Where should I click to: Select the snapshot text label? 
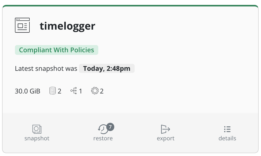pyautogui.click(x=37, y=138)
